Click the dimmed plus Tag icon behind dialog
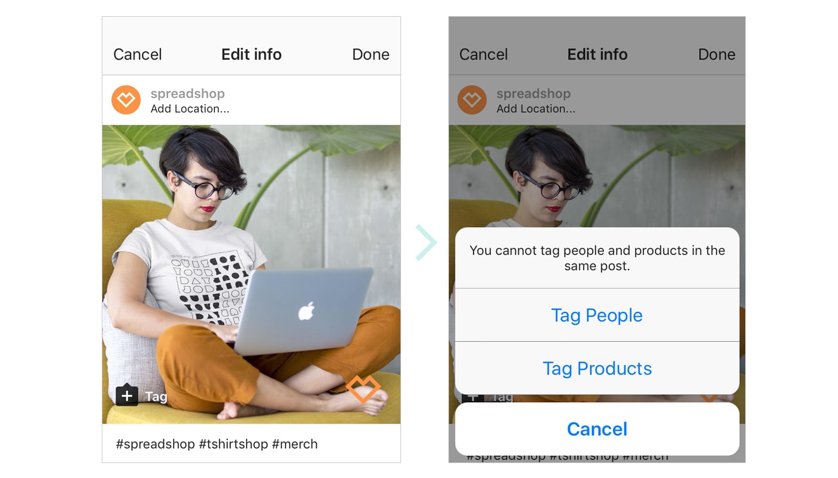The width and height of the screenshot is (838, 478). [473, 397]
